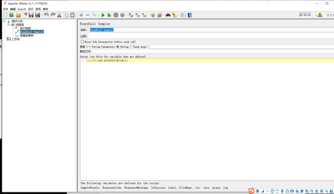Select 测试计划 in the tree
Image resolution: width=334 pixels, height=194 pixels.
17,21
